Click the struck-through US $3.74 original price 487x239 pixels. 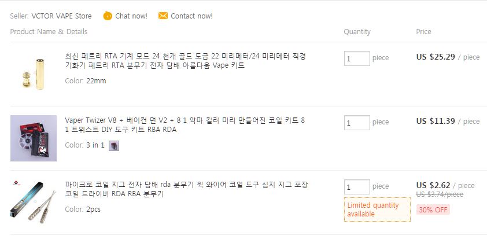(x=440, y=194)
